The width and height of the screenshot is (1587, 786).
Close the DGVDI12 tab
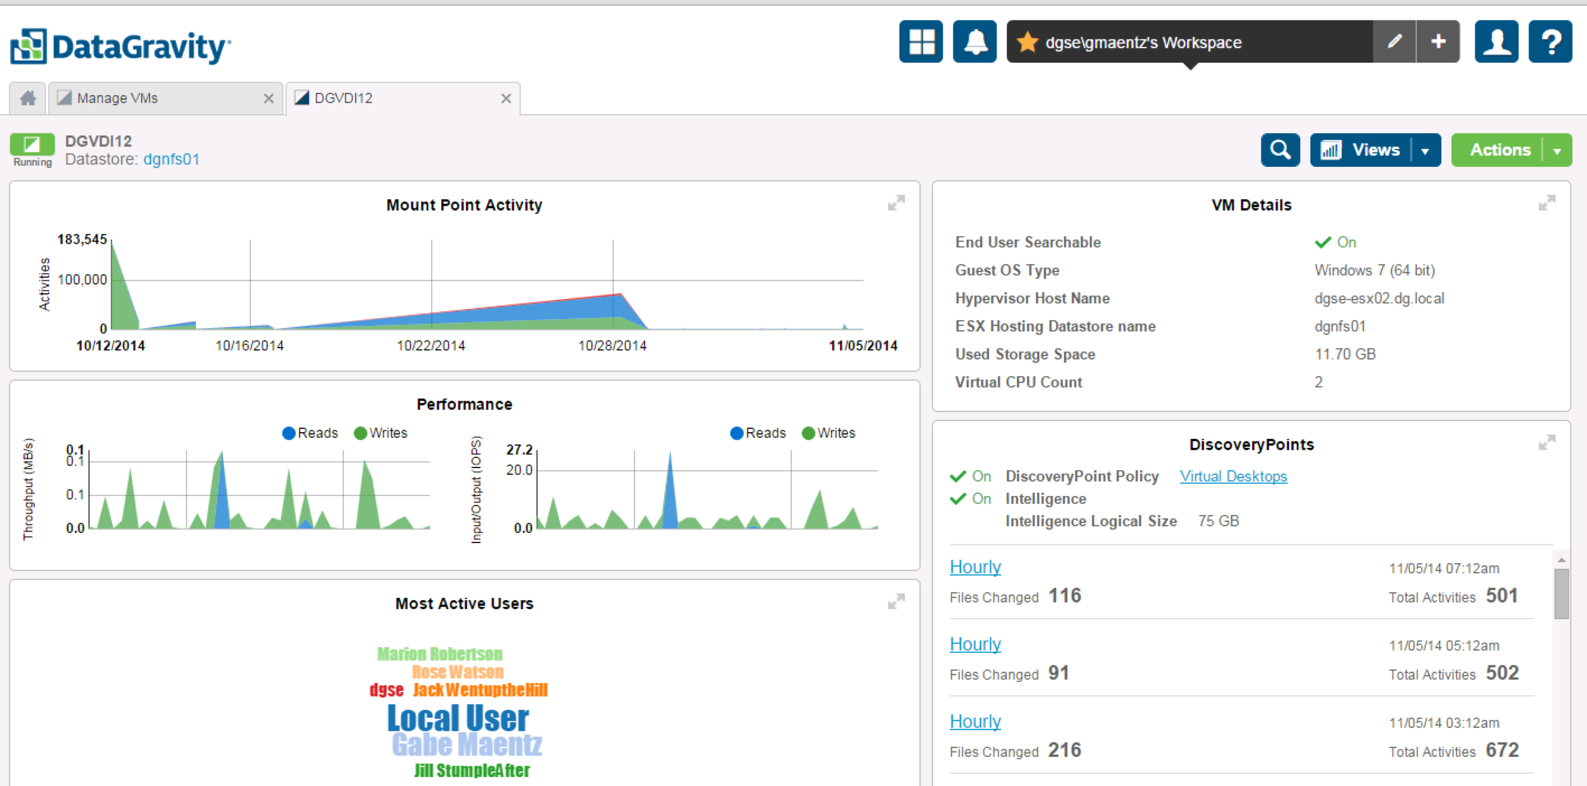506,98
